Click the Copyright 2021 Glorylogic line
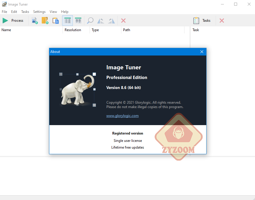 click(x=144, y=102)
